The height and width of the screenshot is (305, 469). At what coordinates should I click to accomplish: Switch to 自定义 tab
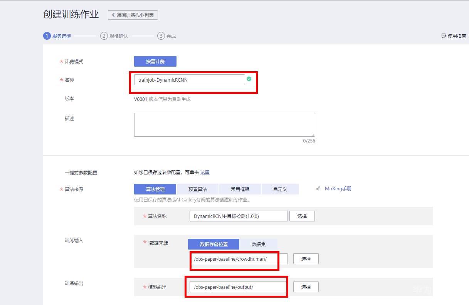pos(280,189)
